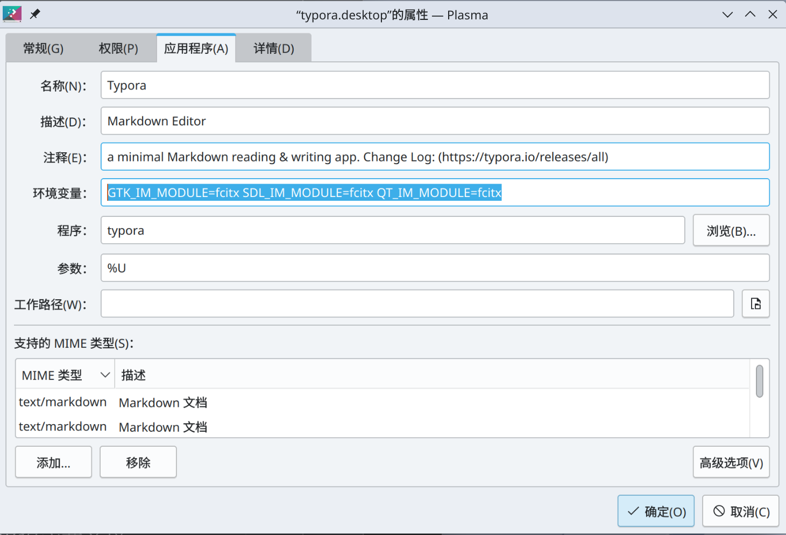
Task: Open the 详情(D) tab
Action: [274, 48]
